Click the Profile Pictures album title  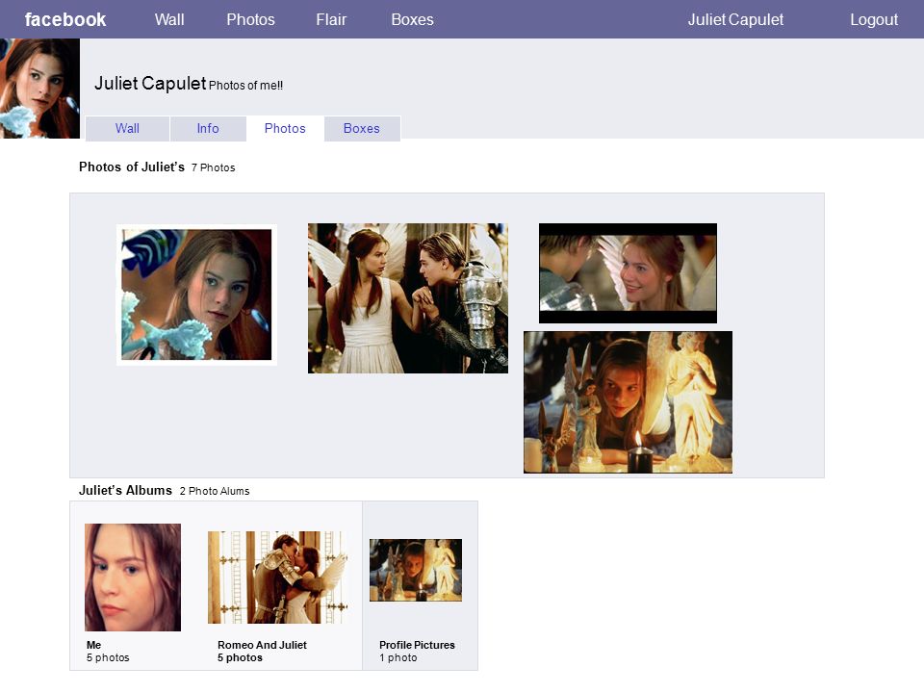(417, 645)
